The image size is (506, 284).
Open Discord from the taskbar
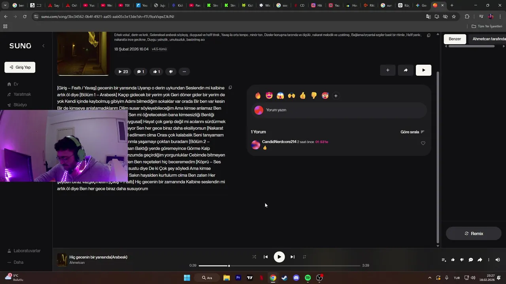coord(296,278)
